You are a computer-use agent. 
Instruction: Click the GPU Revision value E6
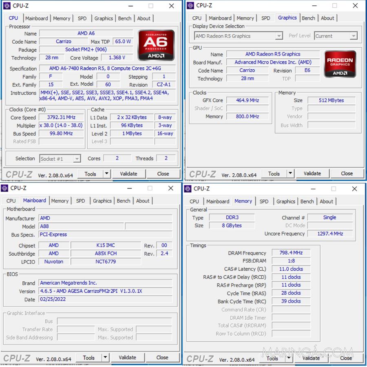point(307,70)
